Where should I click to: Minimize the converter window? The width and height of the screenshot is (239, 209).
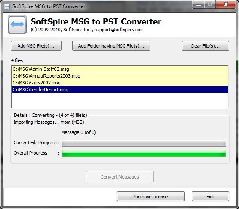(198, 5)
